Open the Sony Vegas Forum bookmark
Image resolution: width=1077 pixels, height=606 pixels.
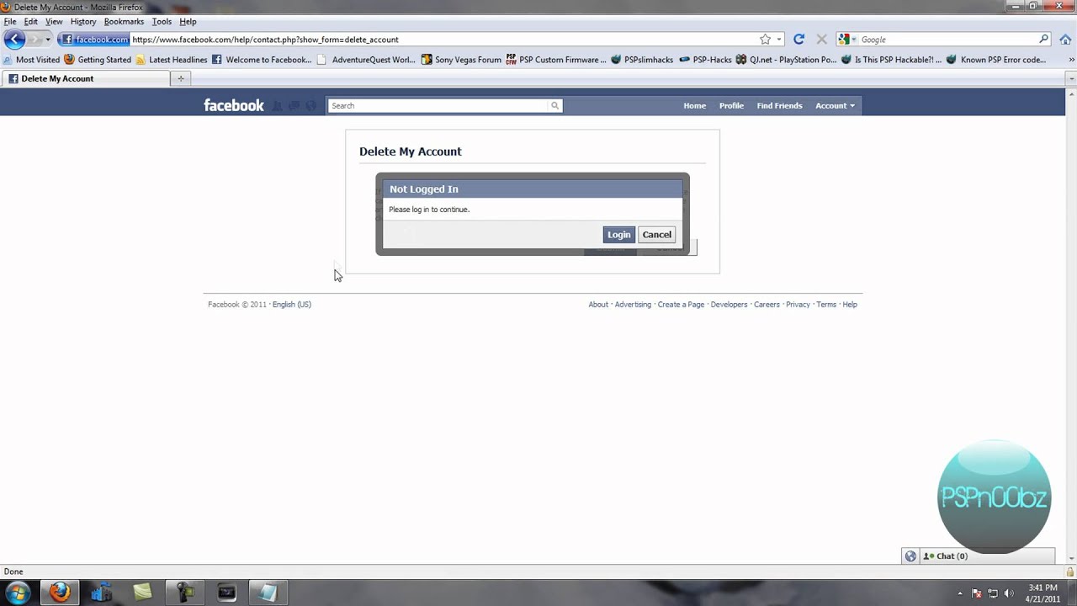click(x=461, y=60)
